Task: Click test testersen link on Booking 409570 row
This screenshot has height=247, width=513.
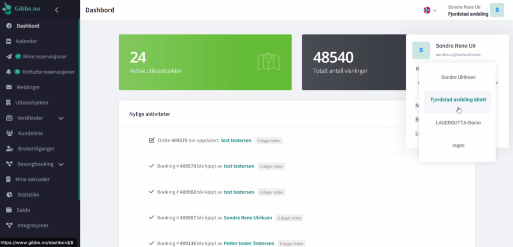Action: point(239,166)
